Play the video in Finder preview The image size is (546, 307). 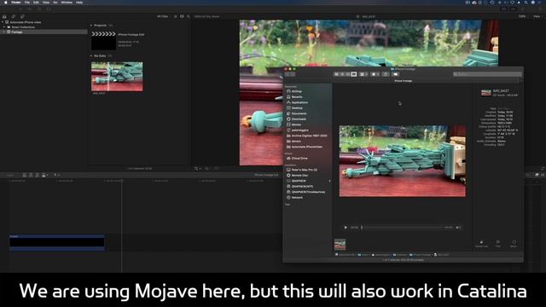pyautogui.click(x=346, y=228)
